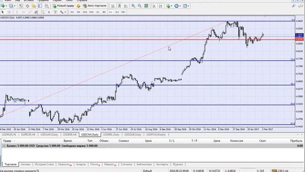Expand the Profiles dropdown arrow
Viewport: 305px width, 172px height.
(15, 6)
